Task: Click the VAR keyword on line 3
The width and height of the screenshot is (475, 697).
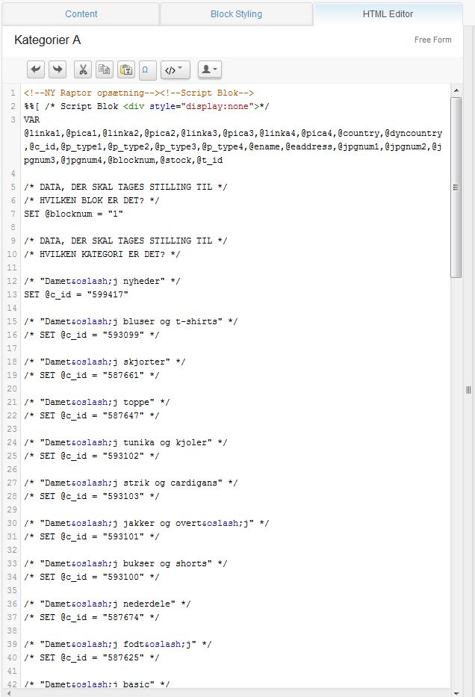Action: [31, 120]
